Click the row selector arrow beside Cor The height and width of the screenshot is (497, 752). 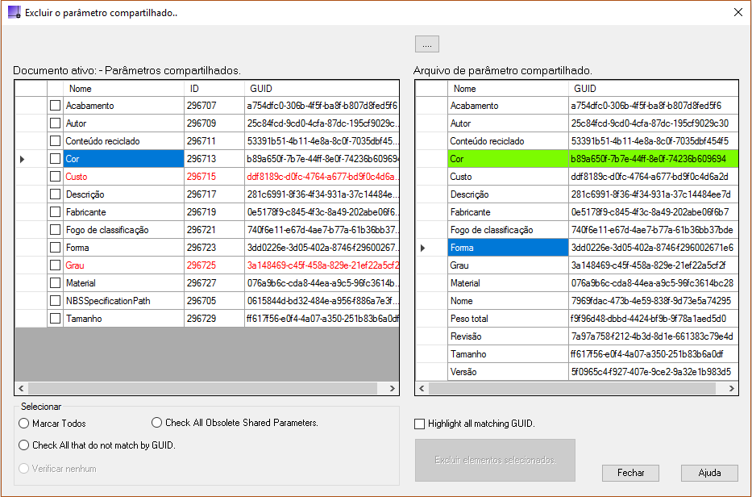[x=22, y=159]
